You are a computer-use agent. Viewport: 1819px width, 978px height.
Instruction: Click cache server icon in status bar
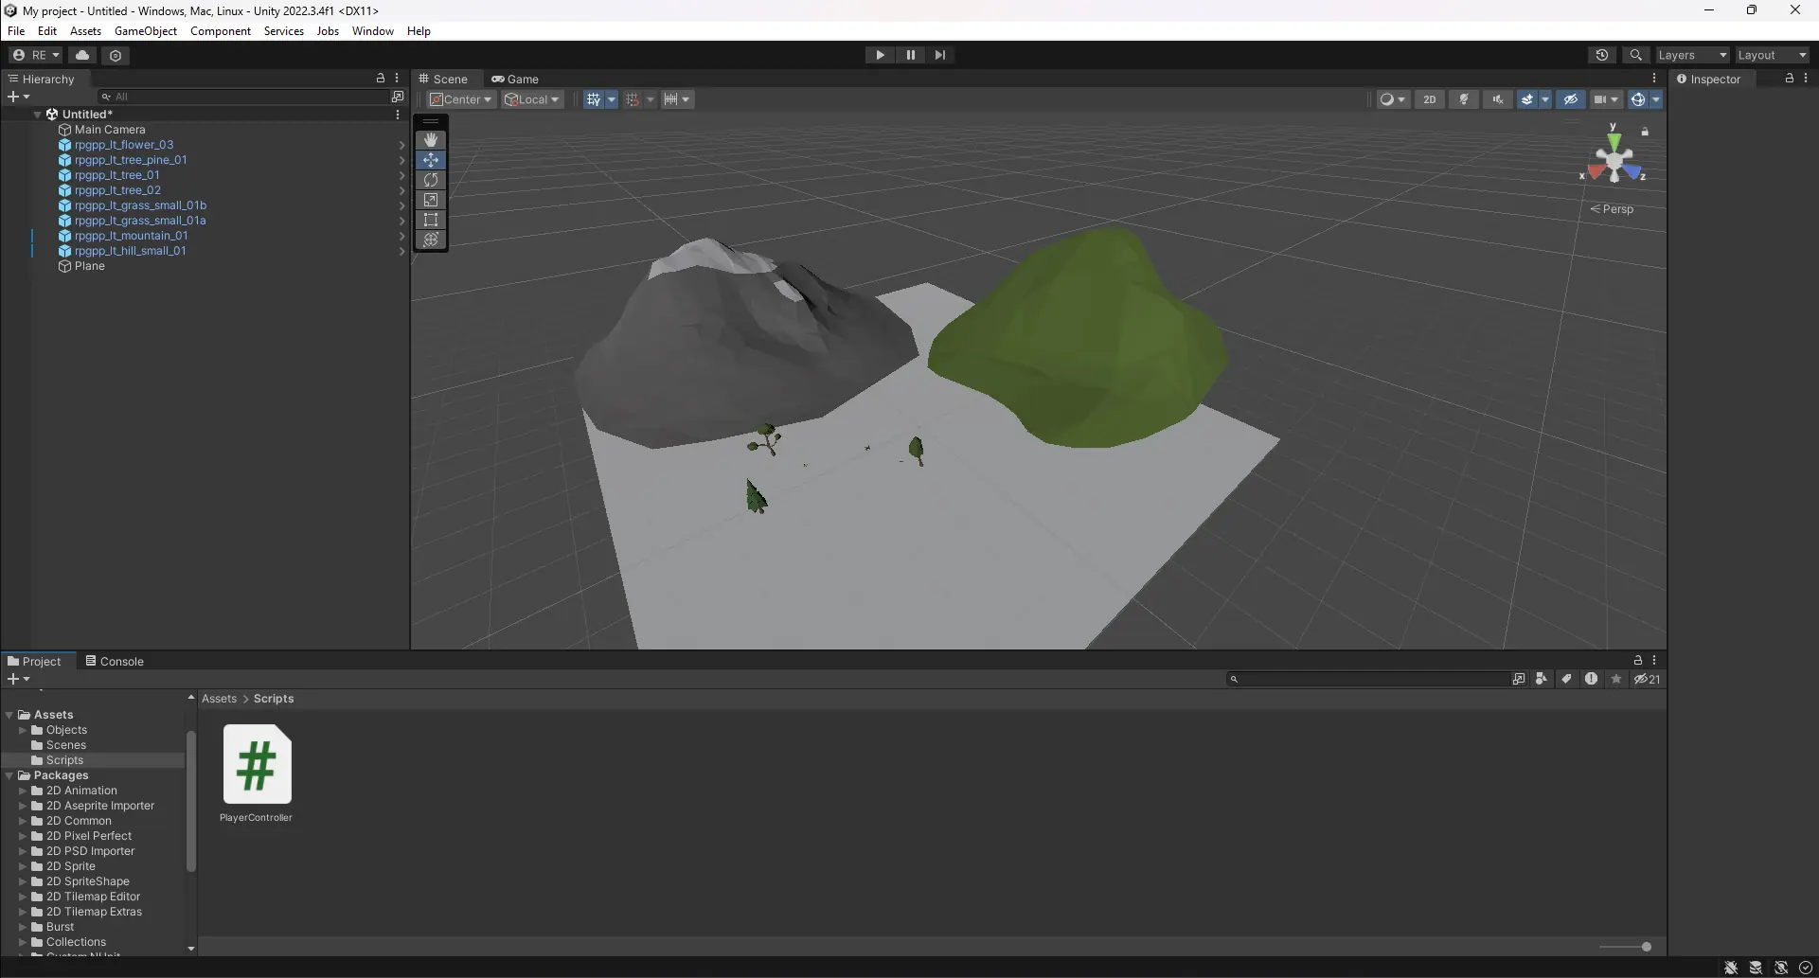[x=1756, y=968]
